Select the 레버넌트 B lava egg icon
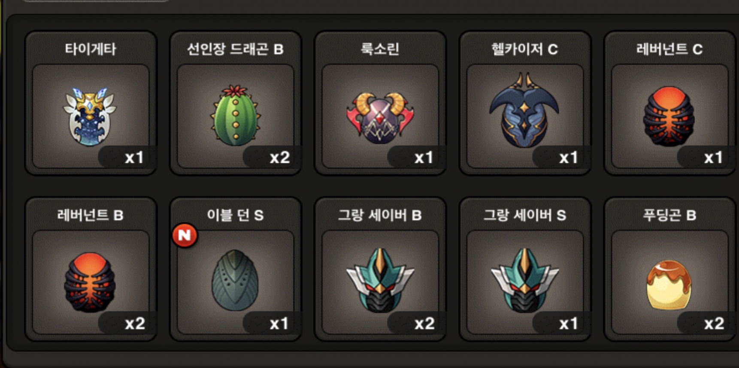 click(x=90, y=282)
